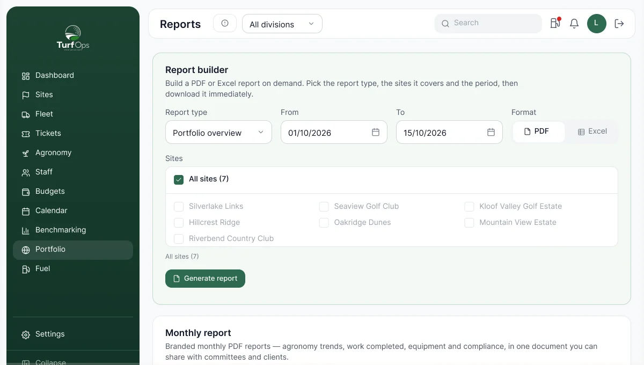Open the Agronomy section

pos(73,153)
